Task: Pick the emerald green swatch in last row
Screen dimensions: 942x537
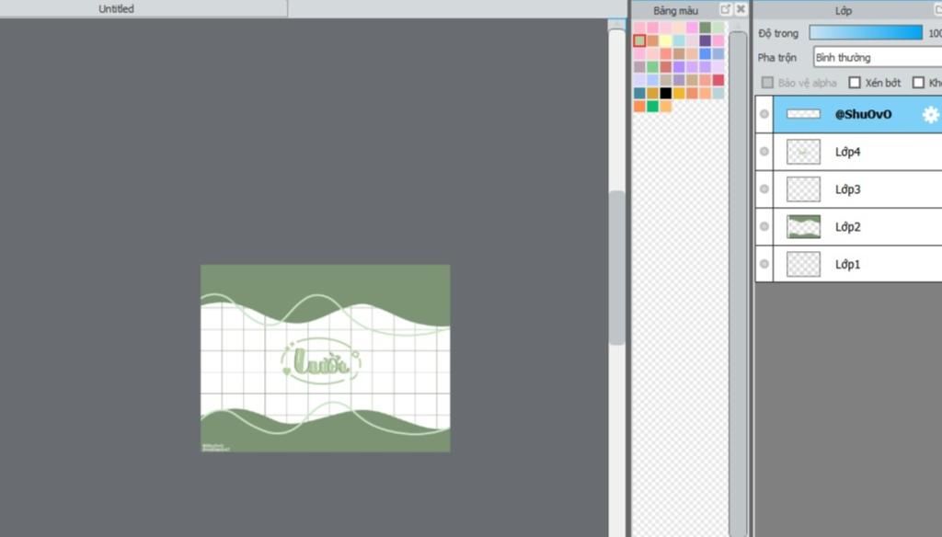Action: 652,107
